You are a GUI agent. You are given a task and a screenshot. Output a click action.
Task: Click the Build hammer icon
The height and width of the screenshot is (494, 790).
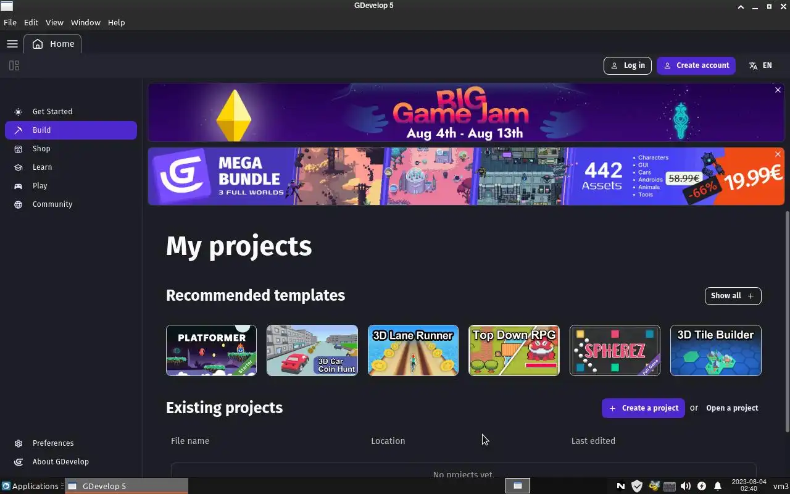[x=19, y=130]
